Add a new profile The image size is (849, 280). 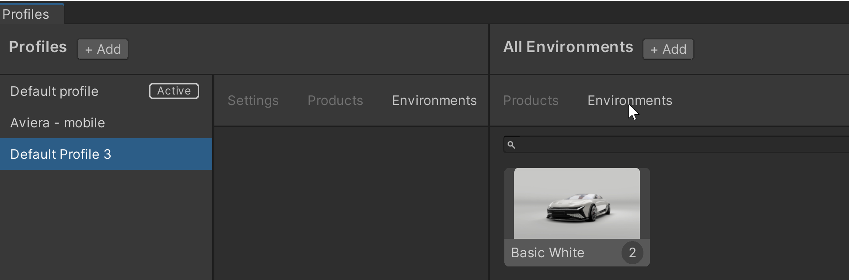coord(102,49)
